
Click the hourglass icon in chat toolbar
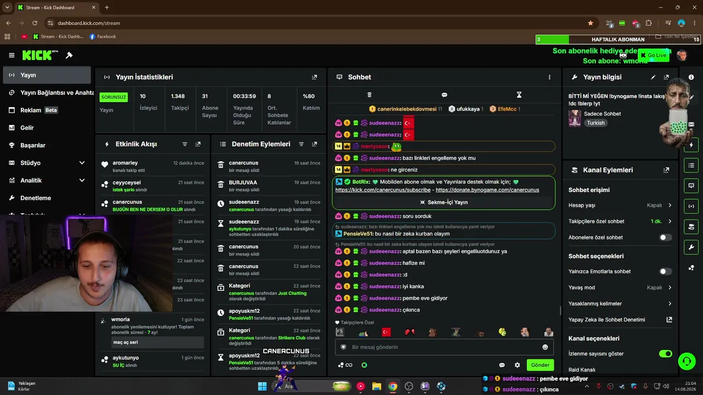click(519, 95)
